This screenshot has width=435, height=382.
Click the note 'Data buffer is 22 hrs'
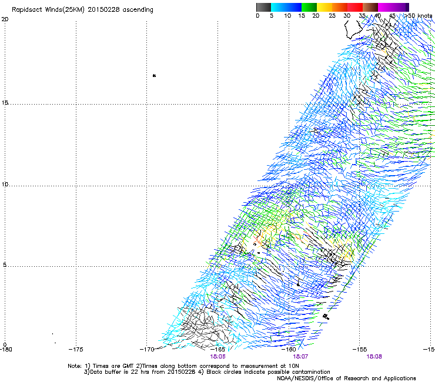119,372
